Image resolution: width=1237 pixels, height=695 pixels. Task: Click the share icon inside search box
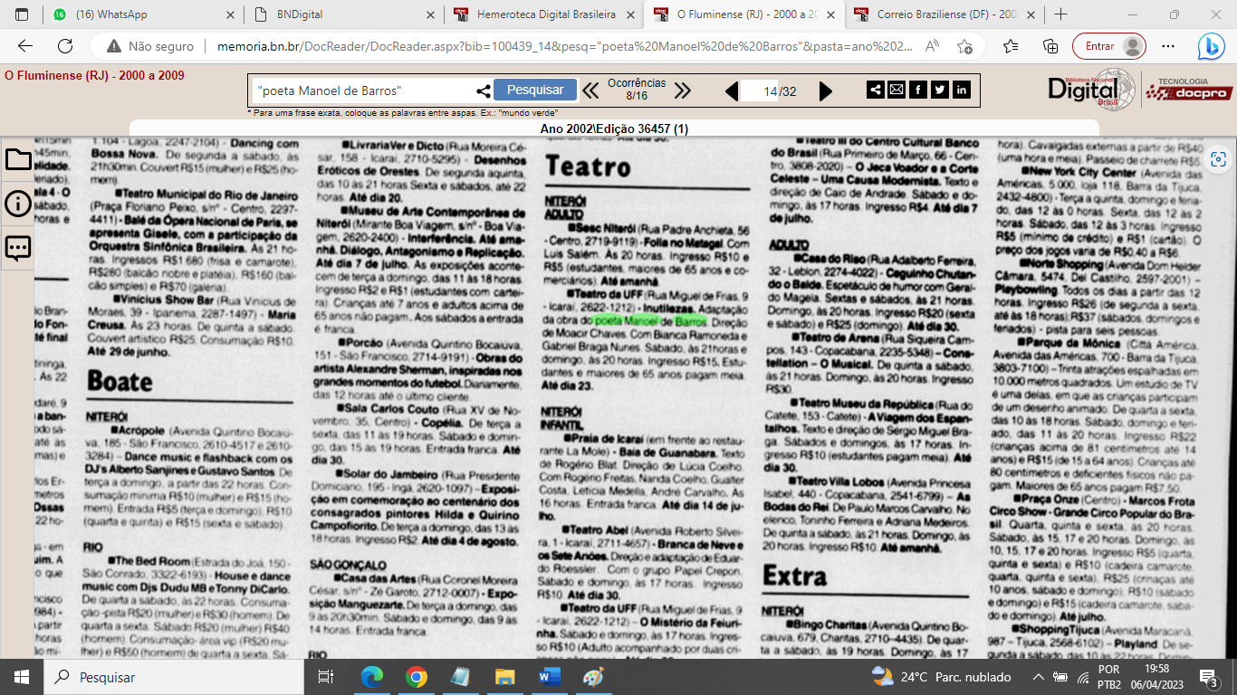[x=484, y=90]
